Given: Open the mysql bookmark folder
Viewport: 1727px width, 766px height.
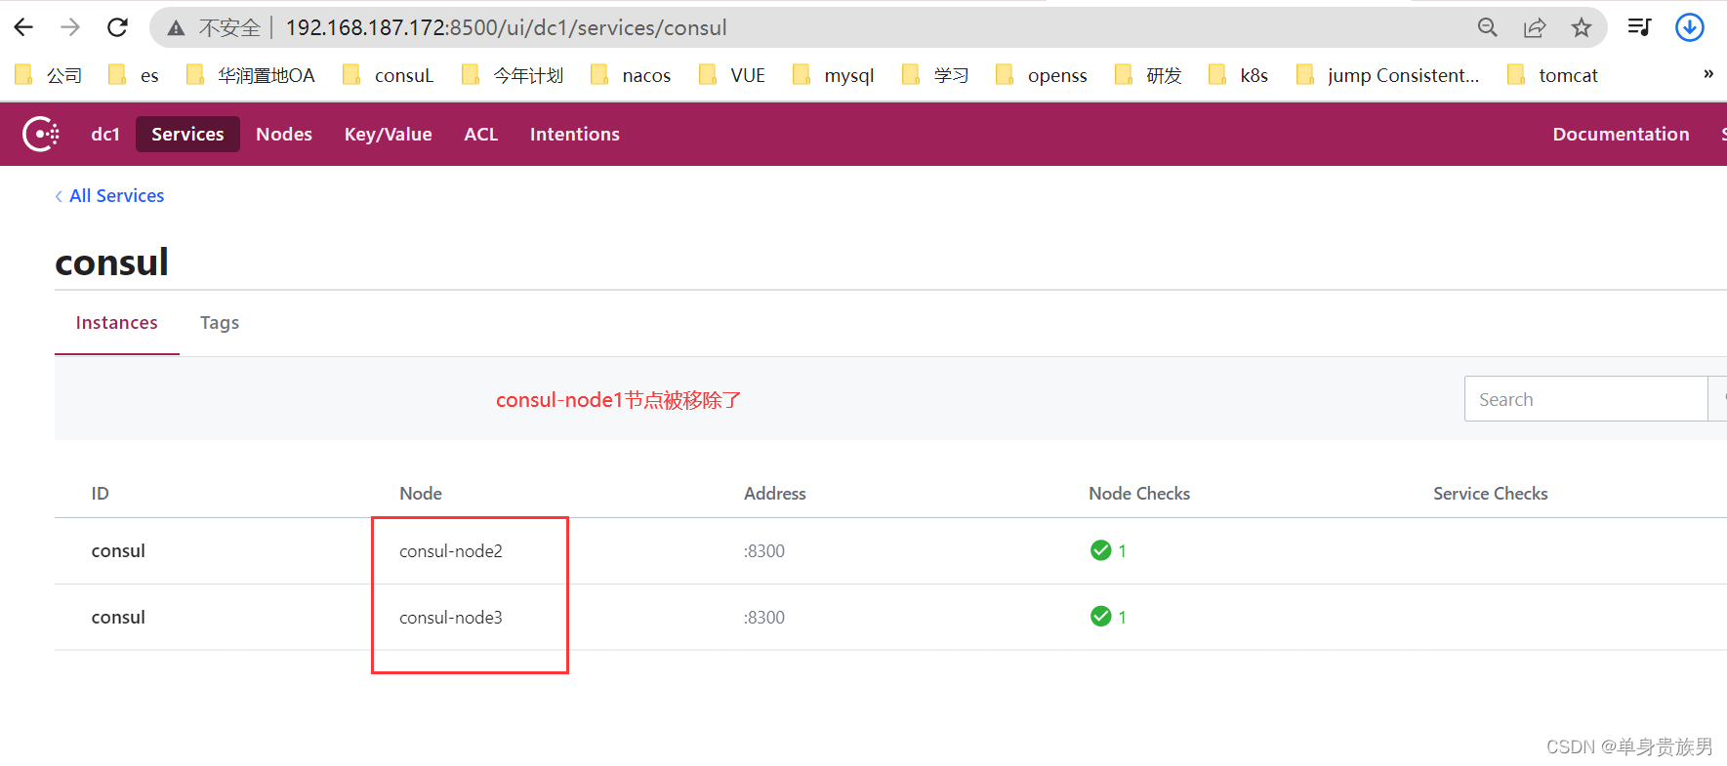Looking at the screenshot, I should [x=834, y=75].
